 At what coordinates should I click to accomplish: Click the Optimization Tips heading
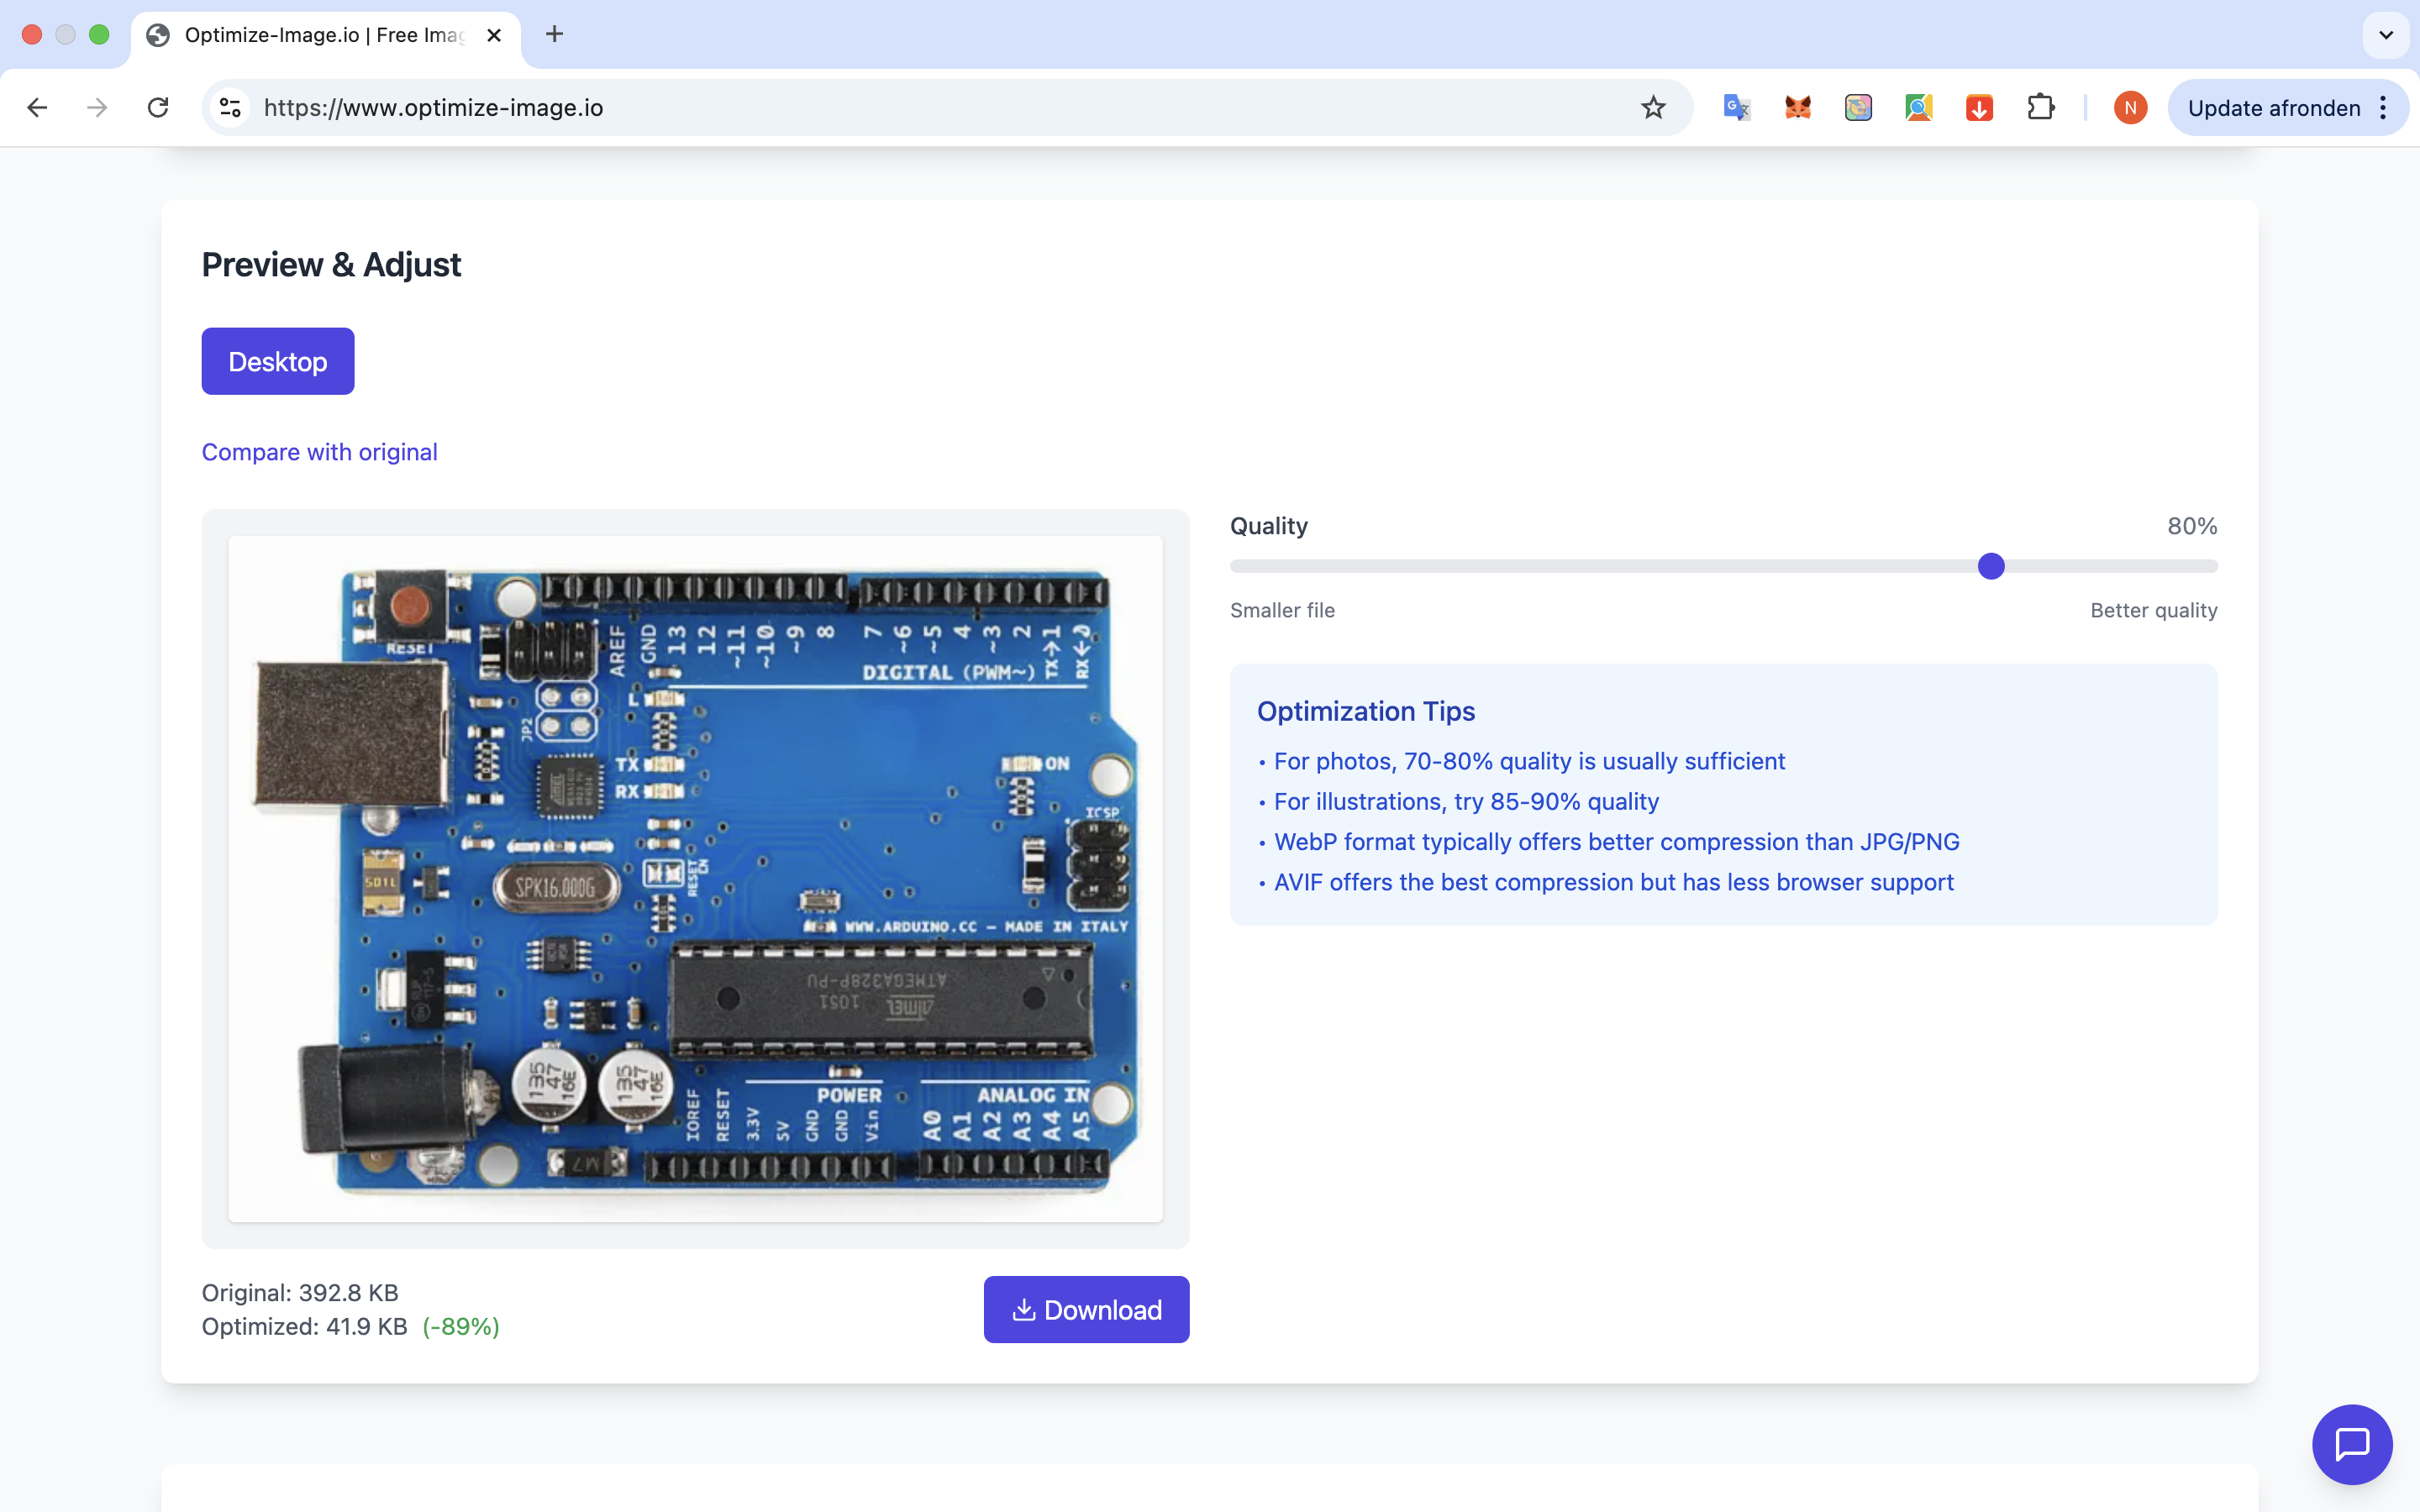pyautogui.click(x=1365, y=711)
